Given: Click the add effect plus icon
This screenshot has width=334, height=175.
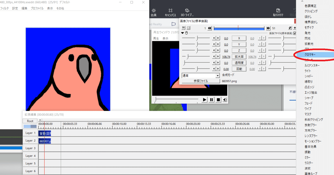Looking at the screenshot, I should click(295, 28).
